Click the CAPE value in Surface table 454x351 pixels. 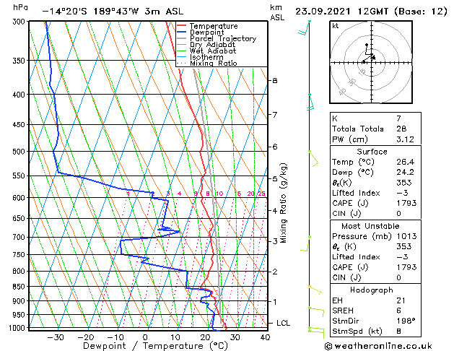(x=406, y=203)
